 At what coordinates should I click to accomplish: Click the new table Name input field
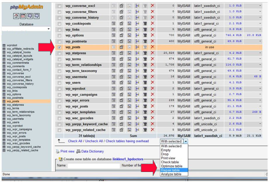[93, 166]
